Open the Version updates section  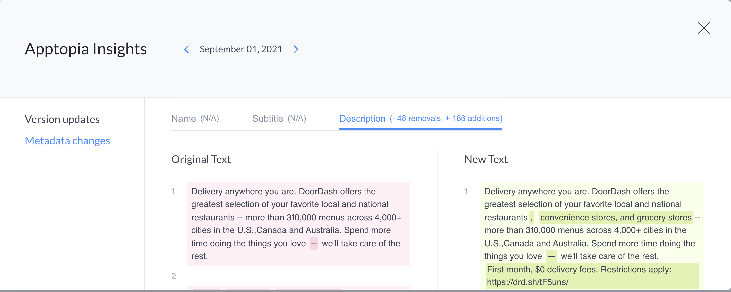pyautogui.click(x=62, y=119)
